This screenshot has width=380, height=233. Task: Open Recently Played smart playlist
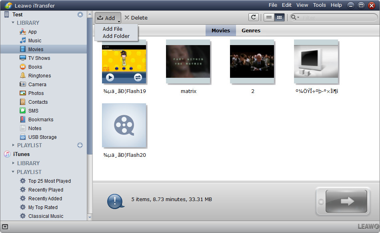pyautogui.click(x=46, y=190)
